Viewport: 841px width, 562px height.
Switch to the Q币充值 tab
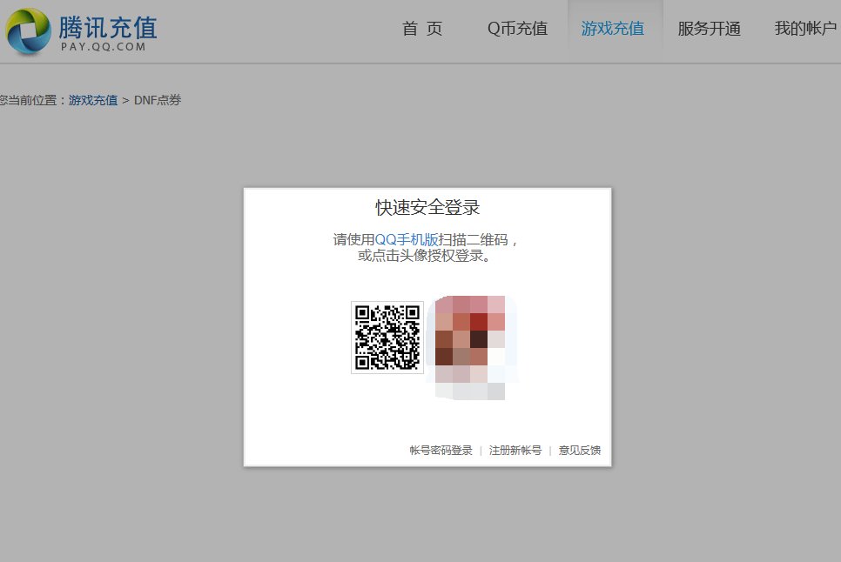click(x=517, y=28)
